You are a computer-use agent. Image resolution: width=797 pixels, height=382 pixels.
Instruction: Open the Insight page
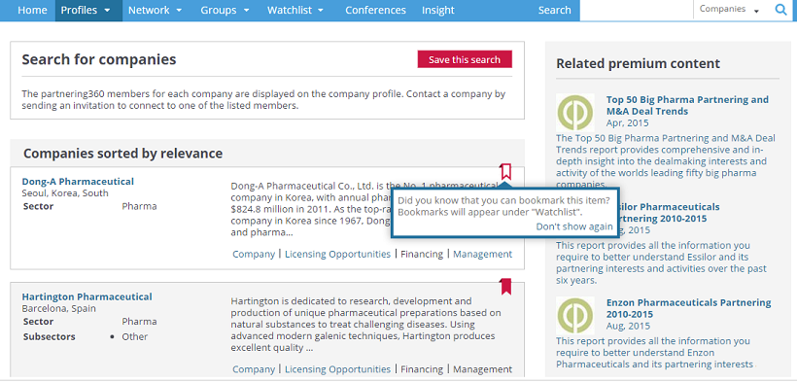438,10
